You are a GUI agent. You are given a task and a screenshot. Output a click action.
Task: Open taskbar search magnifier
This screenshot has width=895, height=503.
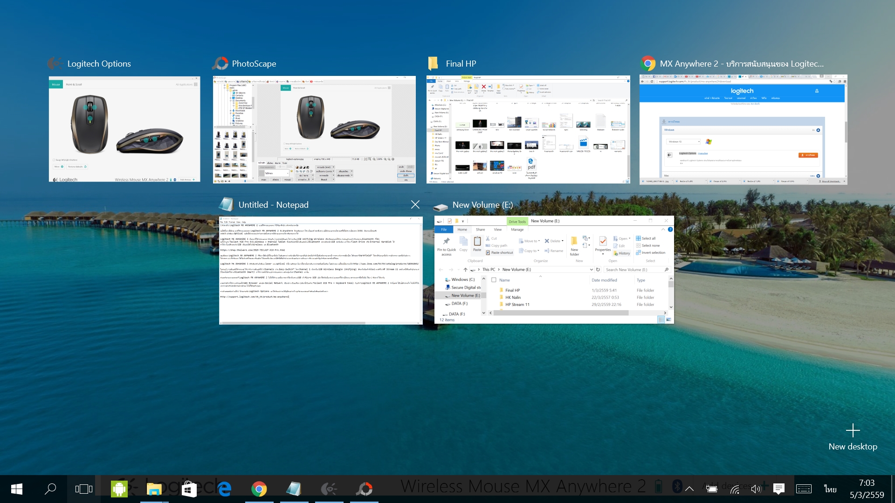(50, 489)
